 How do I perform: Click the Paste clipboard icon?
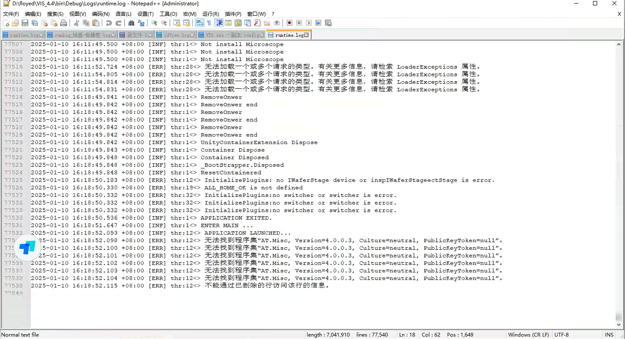tap(96, 23)
